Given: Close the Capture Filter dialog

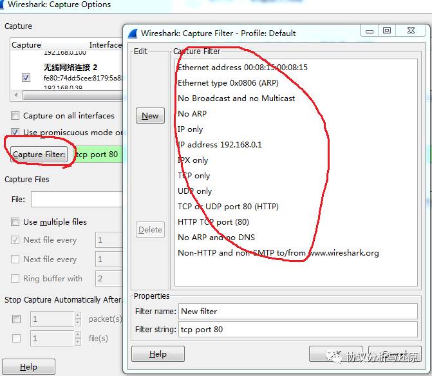Looking at the screenshot, I should coord(411,30).
